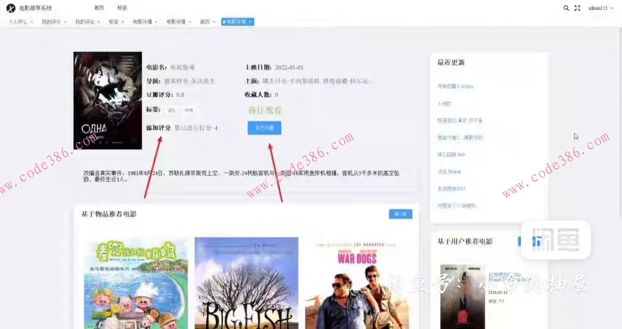Click the blue button in 基于物品推荐电影 header
622x329 pixels.
point(401,214)
